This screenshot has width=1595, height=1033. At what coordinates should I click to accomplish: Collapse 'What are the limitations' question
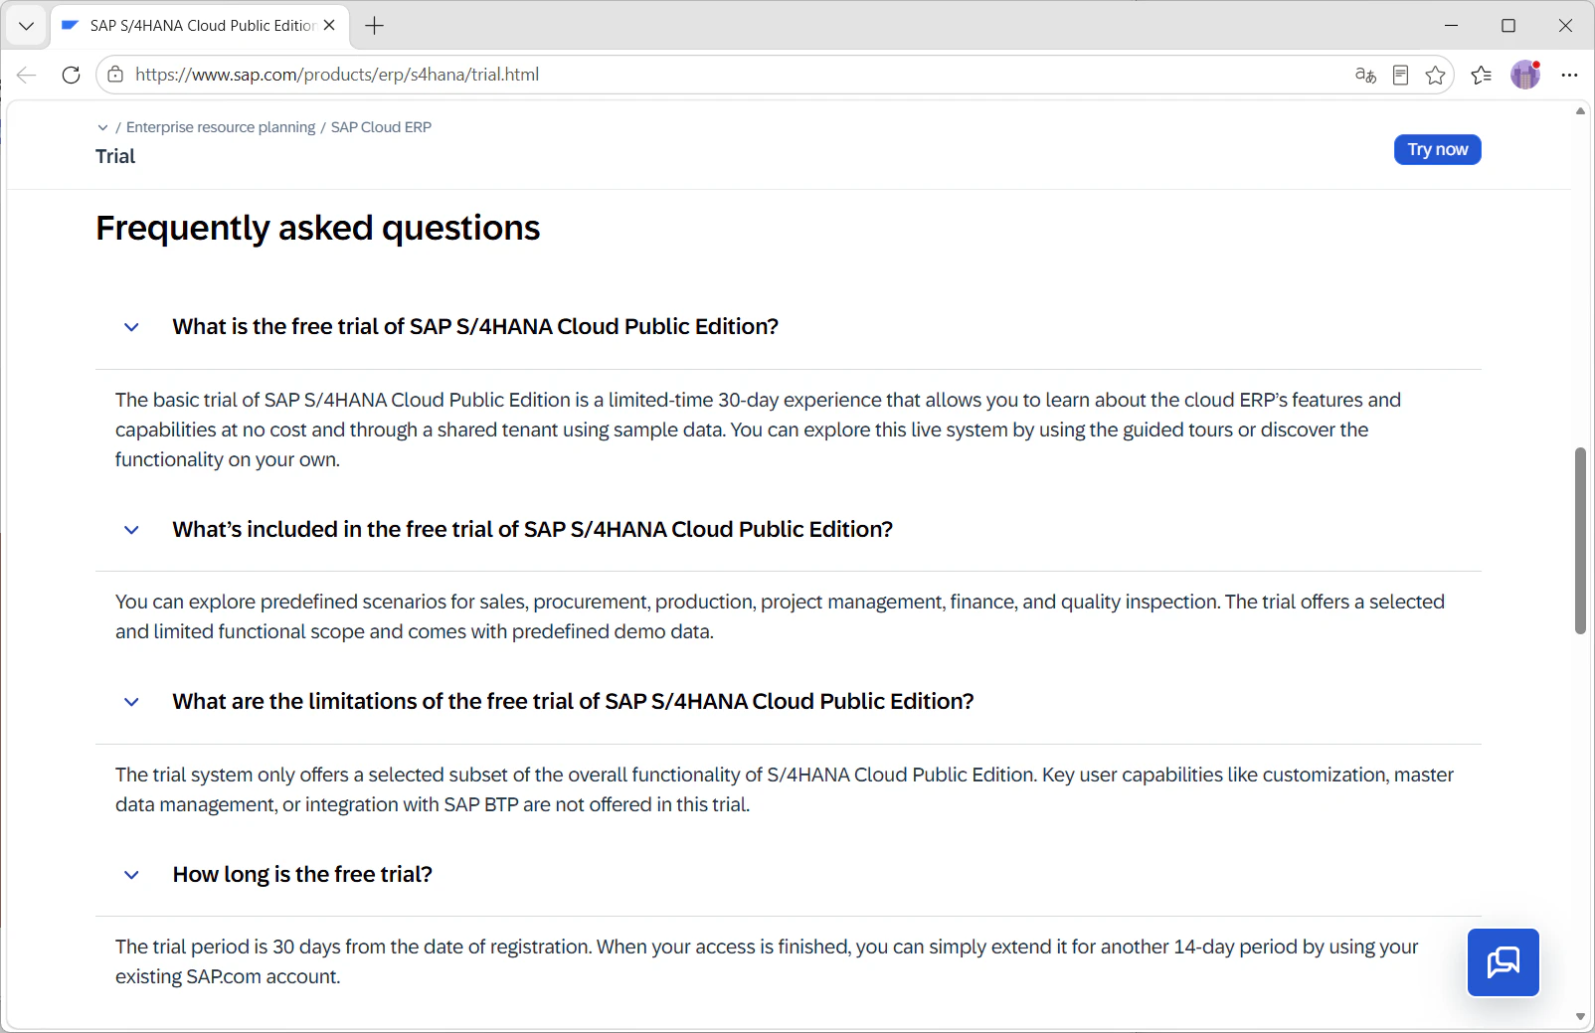131,702
